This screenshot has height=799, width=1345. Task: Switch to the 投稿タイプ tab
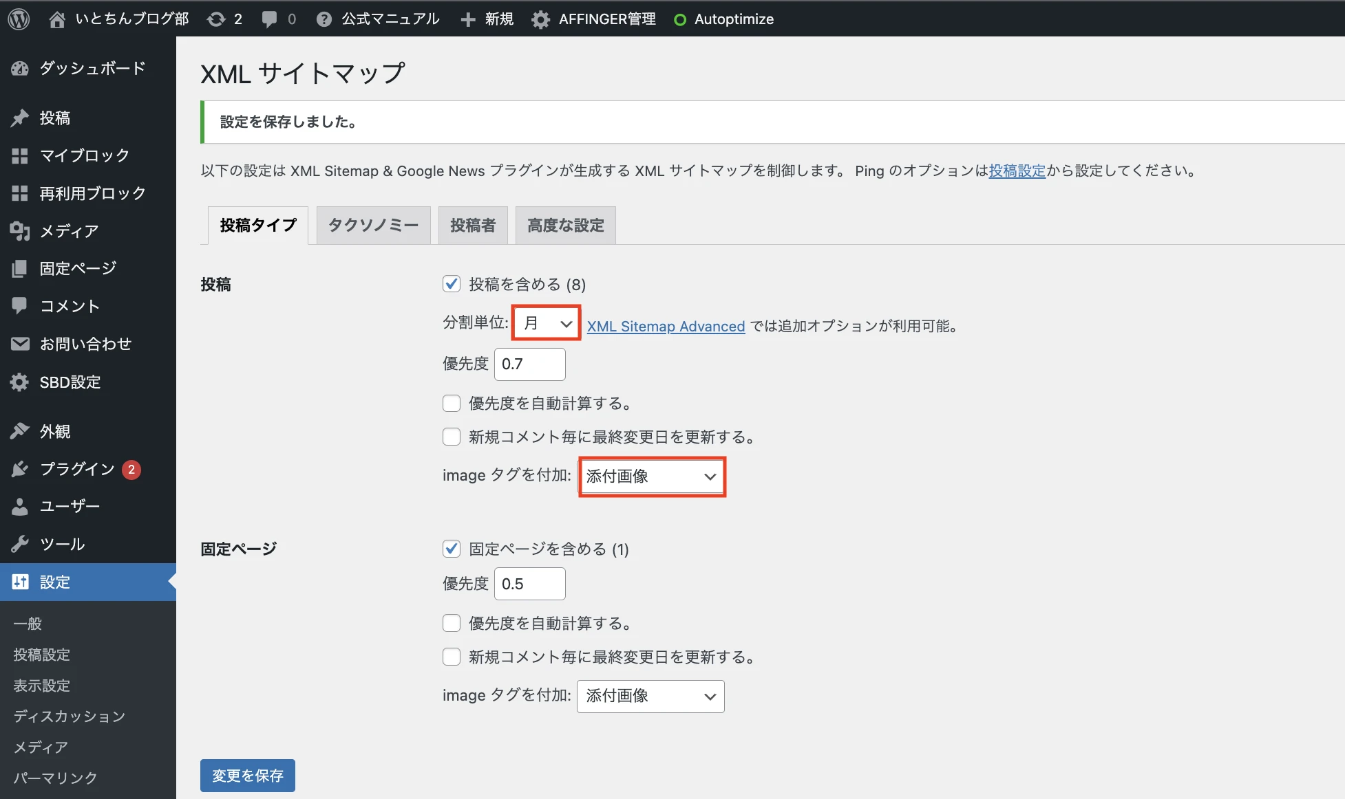pyautogui.click(x=258, y=226)
